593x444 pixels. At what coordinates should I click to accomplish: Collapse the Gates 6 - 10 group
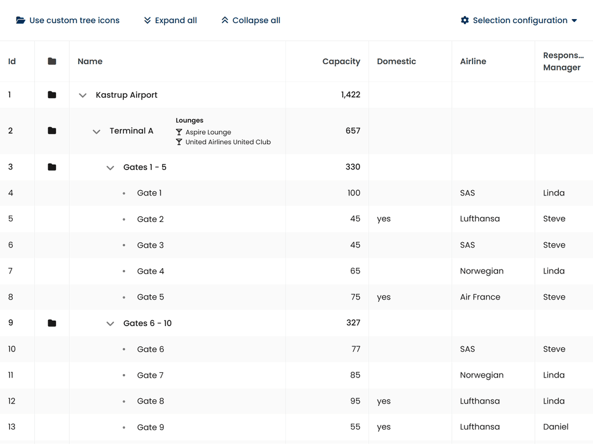[x=111, y=324]
